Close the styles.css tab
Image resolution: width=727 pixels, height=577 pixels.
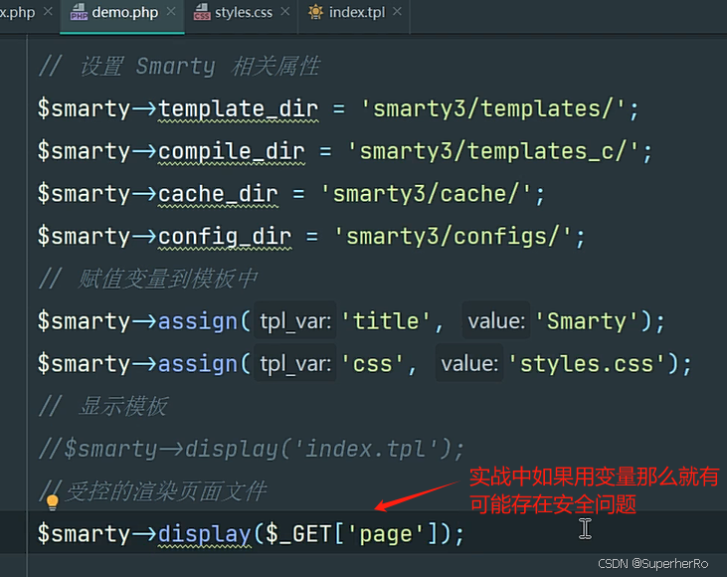click(x=285, y=11)
